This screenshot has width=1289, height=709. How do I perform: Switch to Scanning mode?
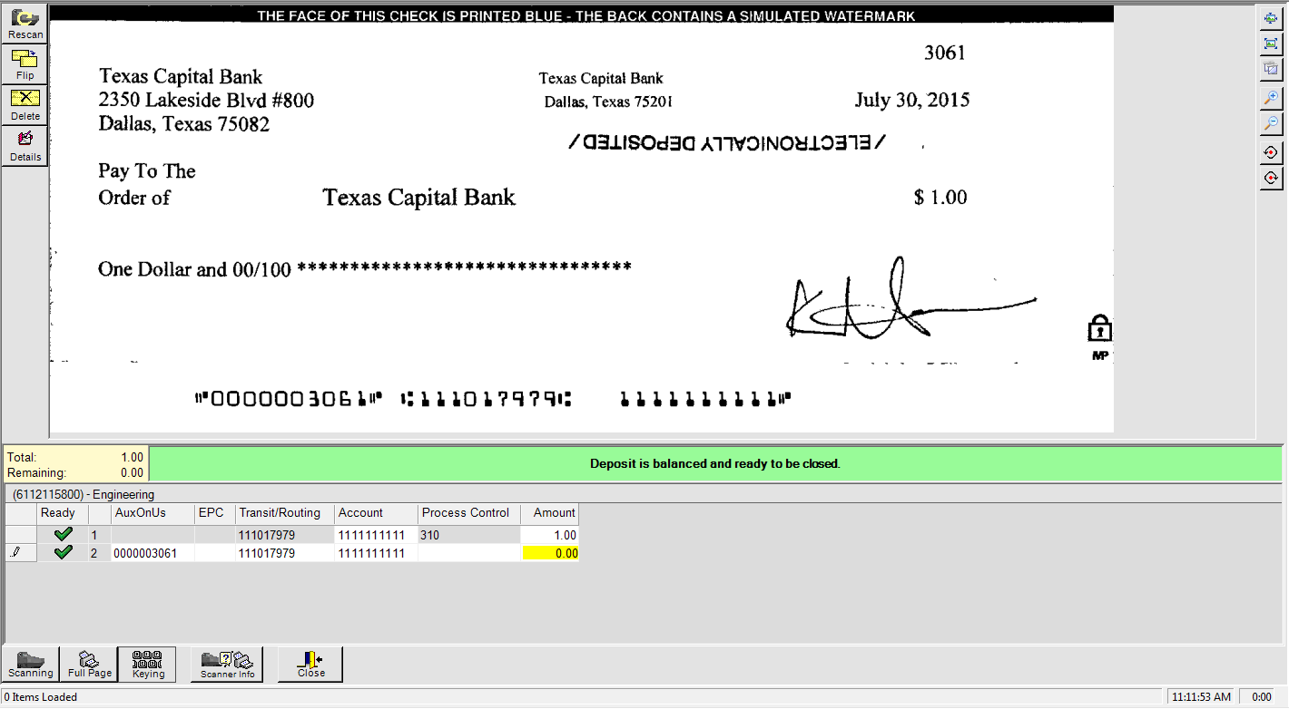30,665
